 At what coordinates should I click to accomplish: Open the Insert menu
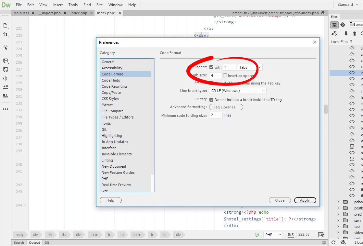pyautogui.click(x=58, y=5)
